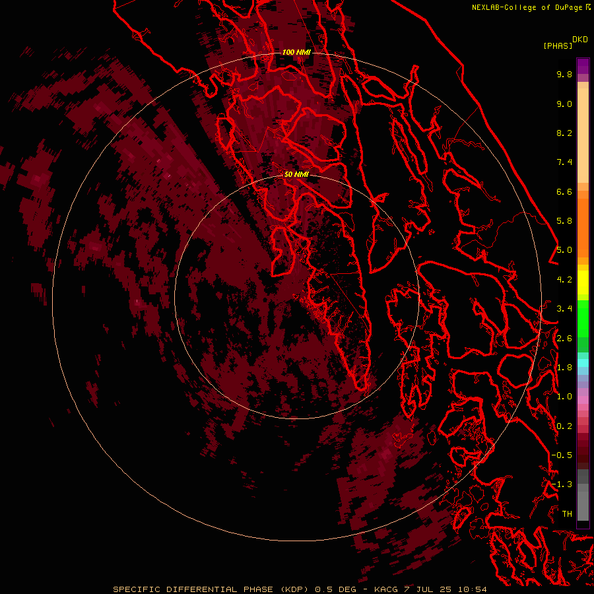Click the 100 NMI range ring label
This screenshot has width=594, height=594.
click(296, 52)
